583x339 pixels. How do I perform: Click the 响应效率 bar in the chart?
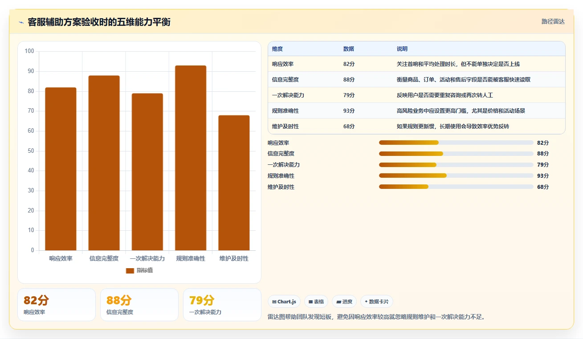click(61, 169)
